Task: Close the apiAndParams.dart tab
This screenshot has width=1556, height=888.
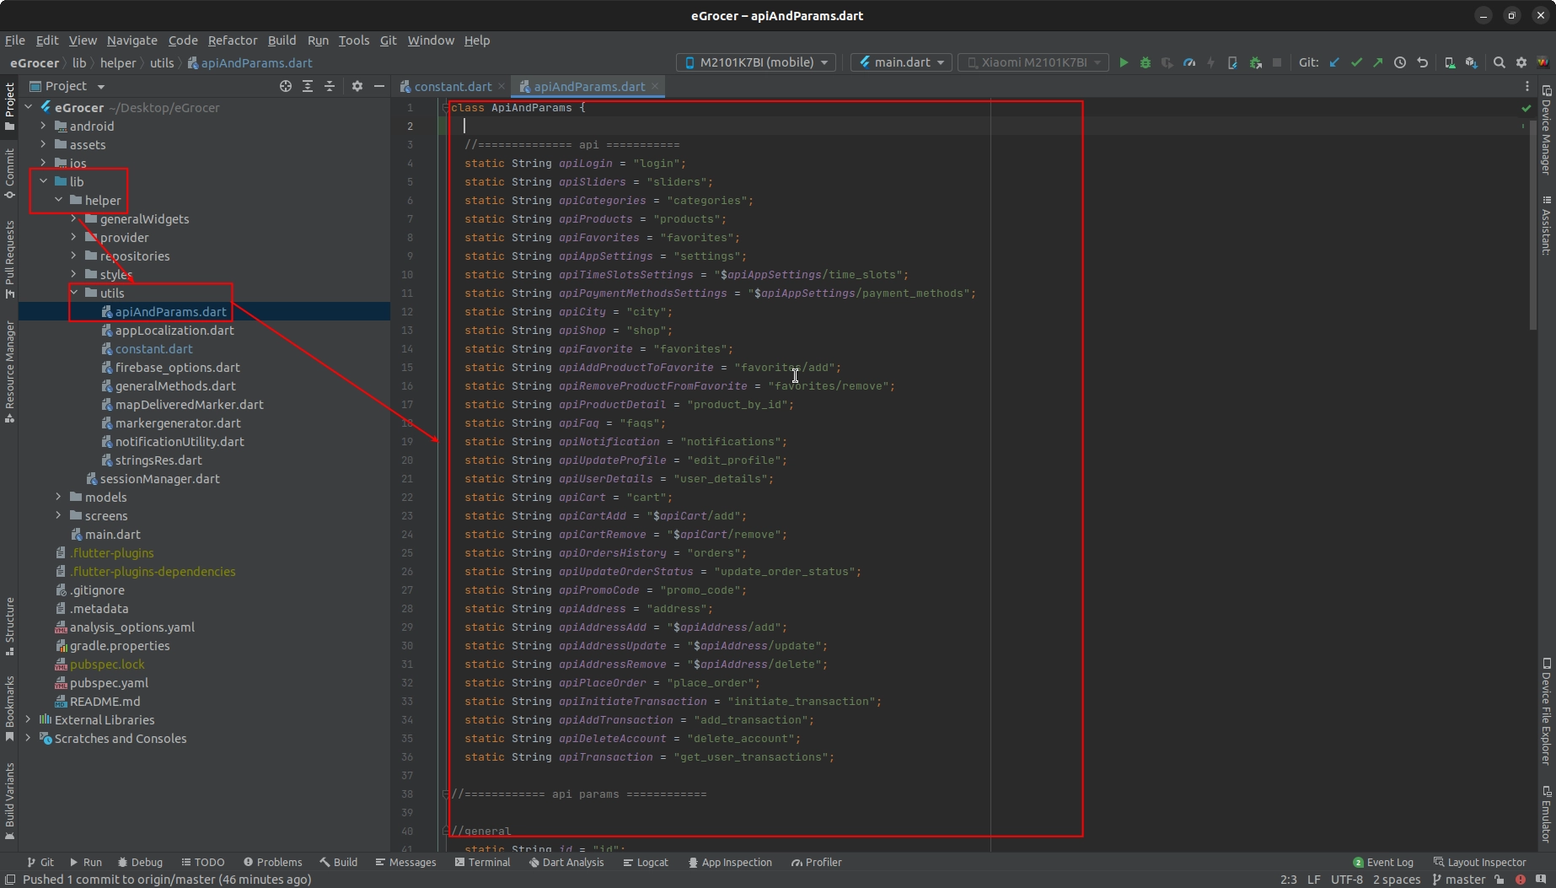Action: point(655,86)
